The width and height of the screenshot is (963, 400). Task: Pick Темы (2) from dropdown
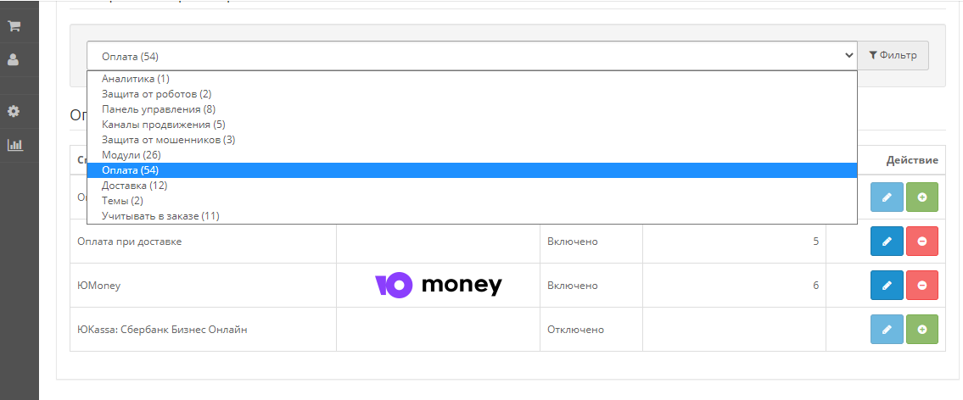point(122,201)
